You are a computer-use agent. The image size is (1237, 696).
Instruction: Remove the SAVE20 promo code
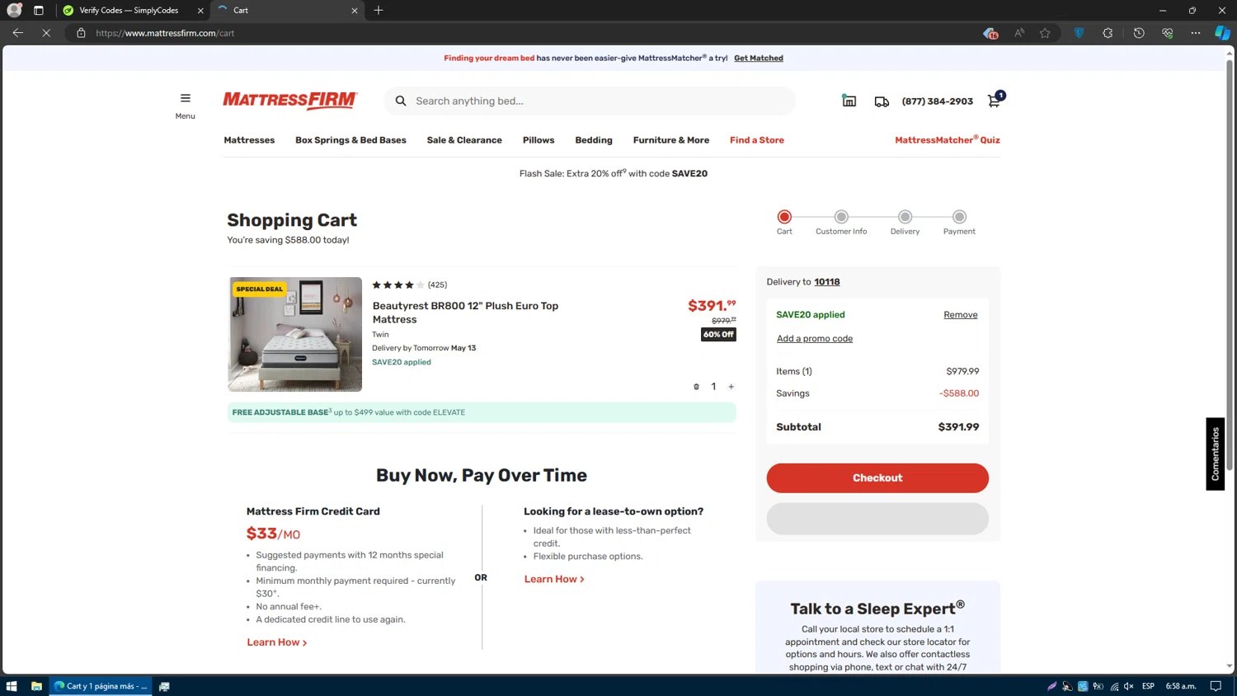pyautogui.click(x=961, y=315)
